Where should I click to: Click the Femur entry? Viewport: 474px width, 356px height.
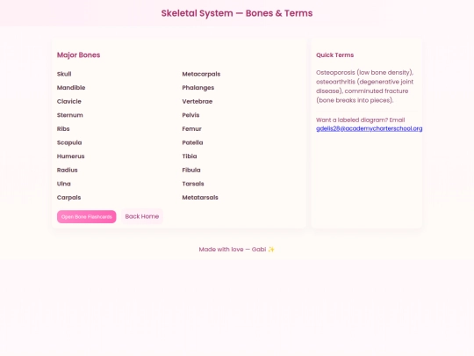pos(191,128)
